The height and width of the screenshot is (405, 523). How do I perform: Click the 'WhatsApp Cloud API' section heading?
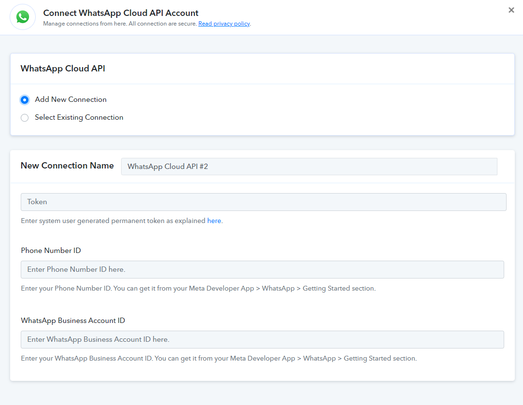[63, 69]
